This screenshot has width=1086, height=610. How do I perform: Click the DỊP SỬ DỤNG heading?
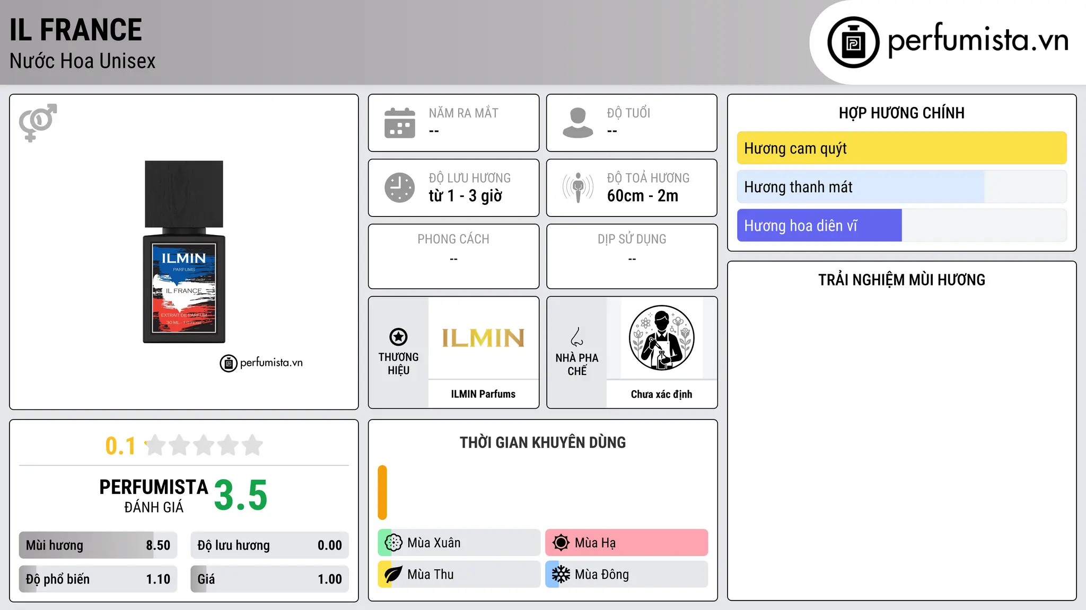632,239
